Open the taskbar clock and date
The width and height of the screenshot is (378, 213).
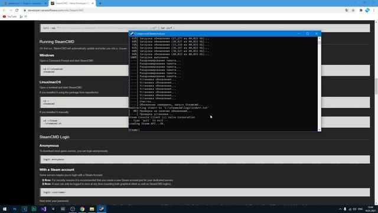370,209
